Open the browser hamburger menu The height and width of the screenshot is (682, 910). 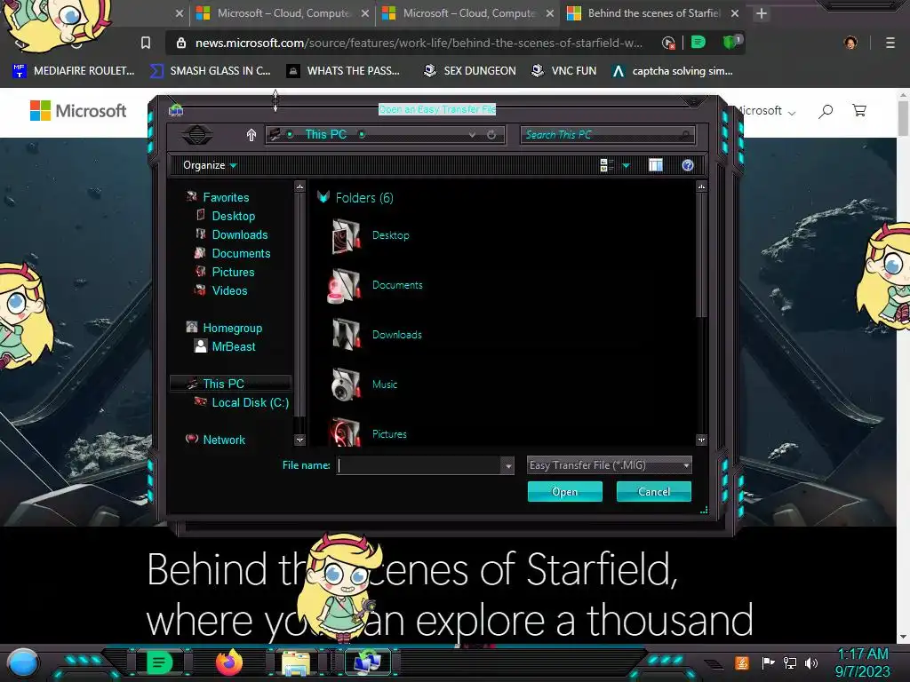click(x=890, y=43)
